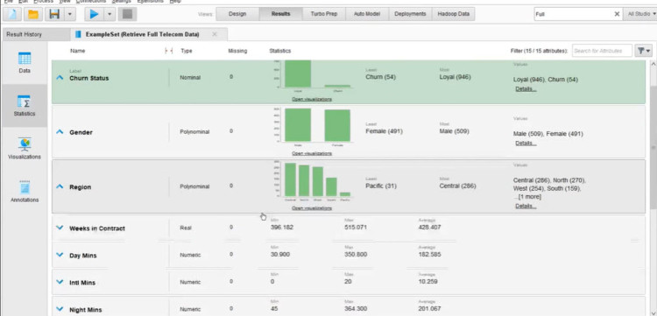The width and height of the screenshot is (657, 316).
Task: Click the column resize icon beside Name
Action: (x=168, y=51)
